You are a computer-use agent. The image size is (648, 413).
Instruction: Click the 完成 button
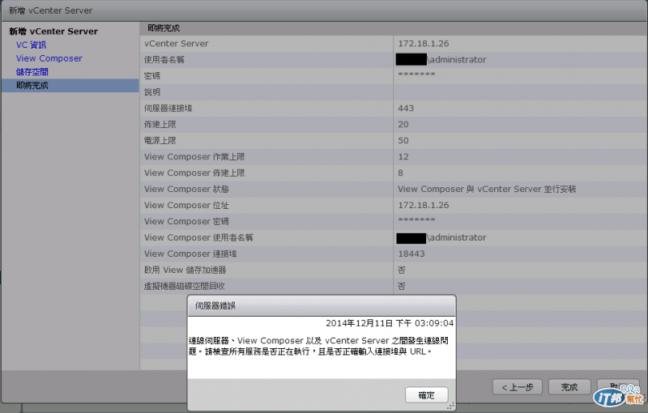[x=569, y=387]
